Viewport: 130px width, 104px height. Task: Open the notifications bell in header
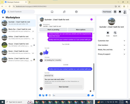(x=120, y=12)
